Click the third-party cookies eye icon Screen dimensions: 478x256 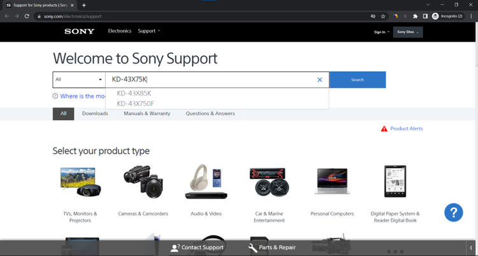click(373, 17)
